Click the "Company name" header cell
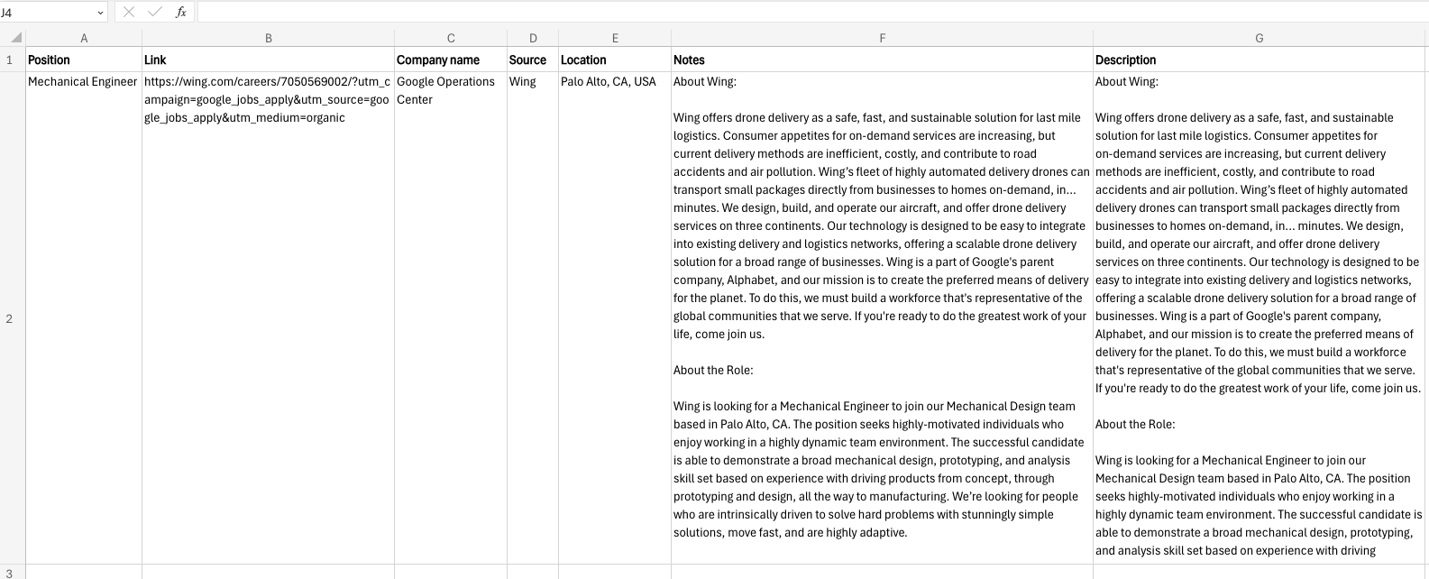 pos(451,60)
